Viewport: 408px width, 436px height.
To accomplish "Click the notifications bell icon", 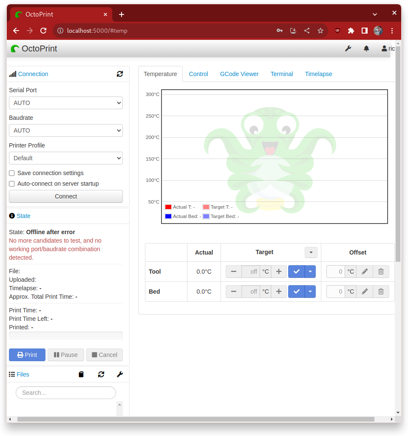I will point(366,48).
